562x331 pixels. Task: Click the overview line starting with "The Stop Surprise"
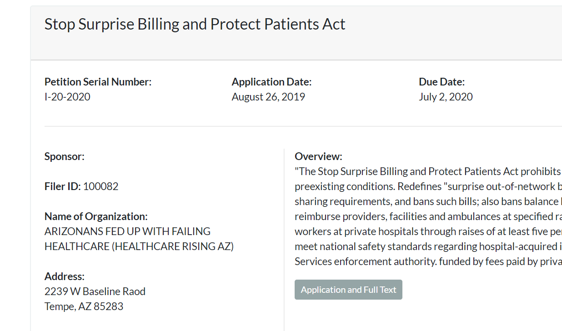tap(427, 171)
